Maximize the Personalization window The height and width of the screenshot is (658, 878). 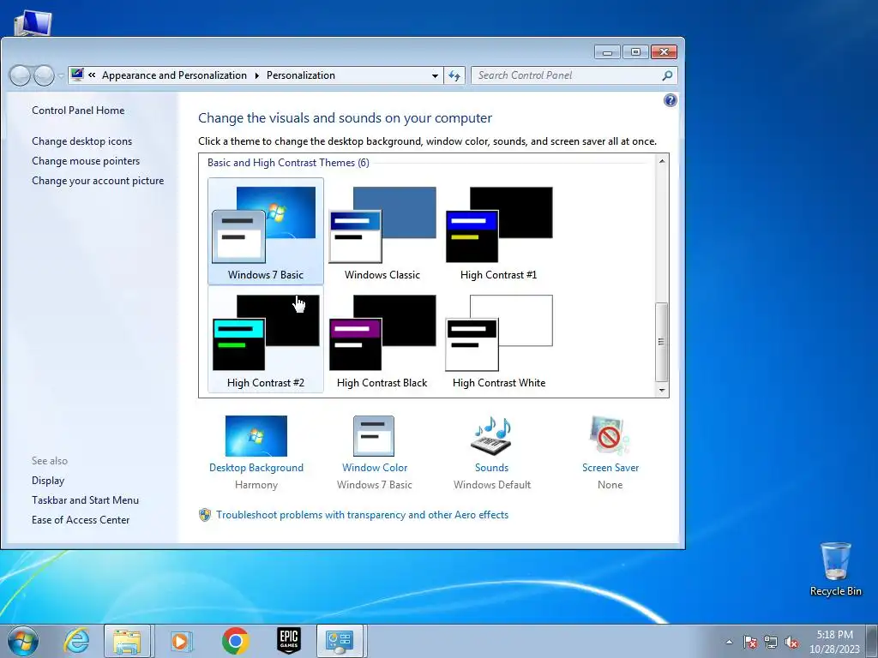point(635,52)
